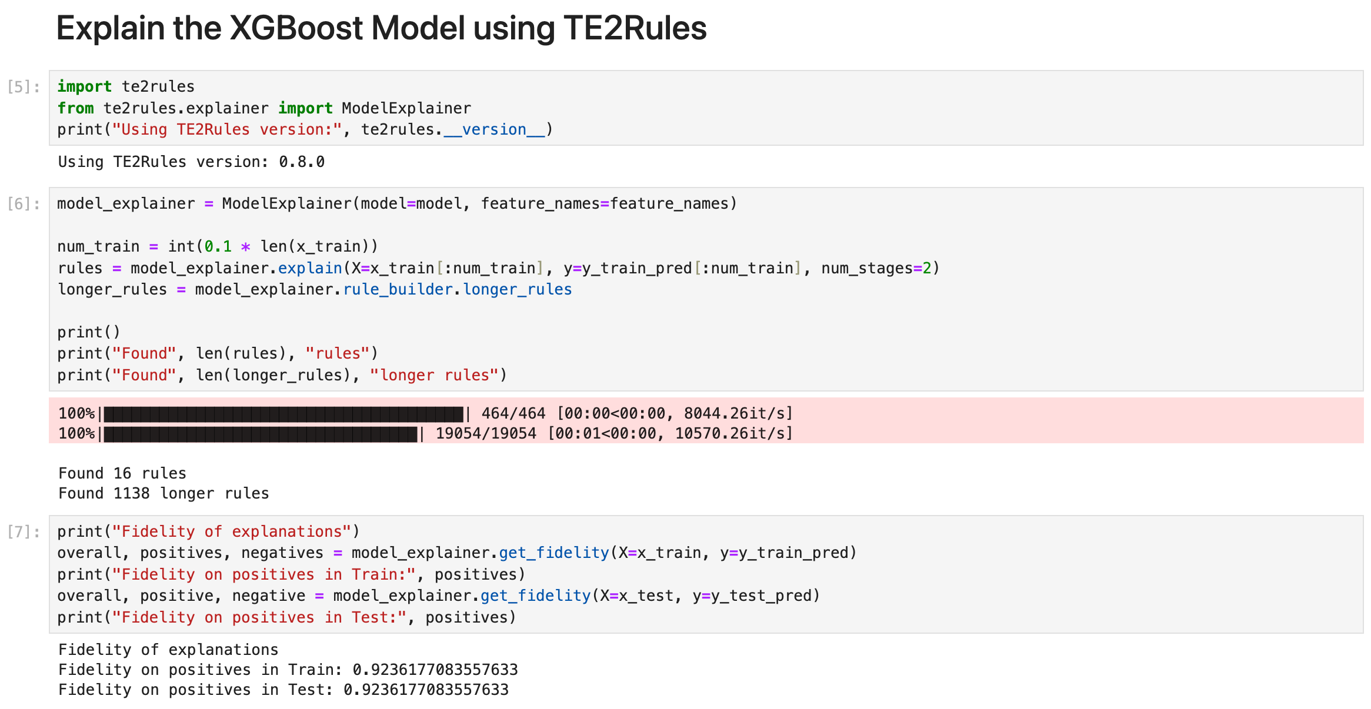
Task: Click the ModelExplainer constructor line in cell 6
Action: coord(396,203)
